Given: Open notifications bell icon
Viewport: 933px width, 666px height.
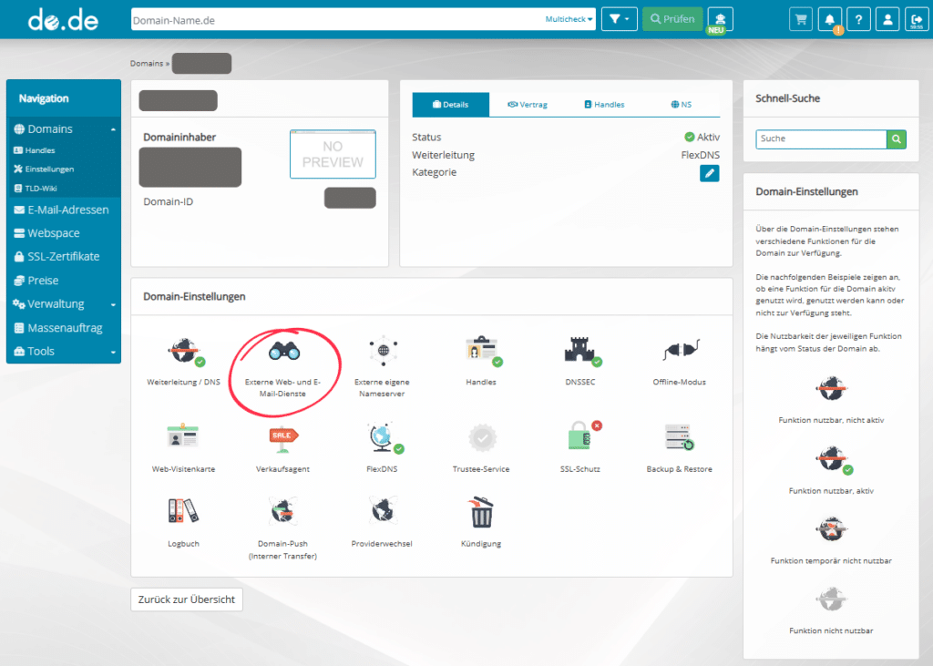Looking at the screenshot, I should [830, 19].
